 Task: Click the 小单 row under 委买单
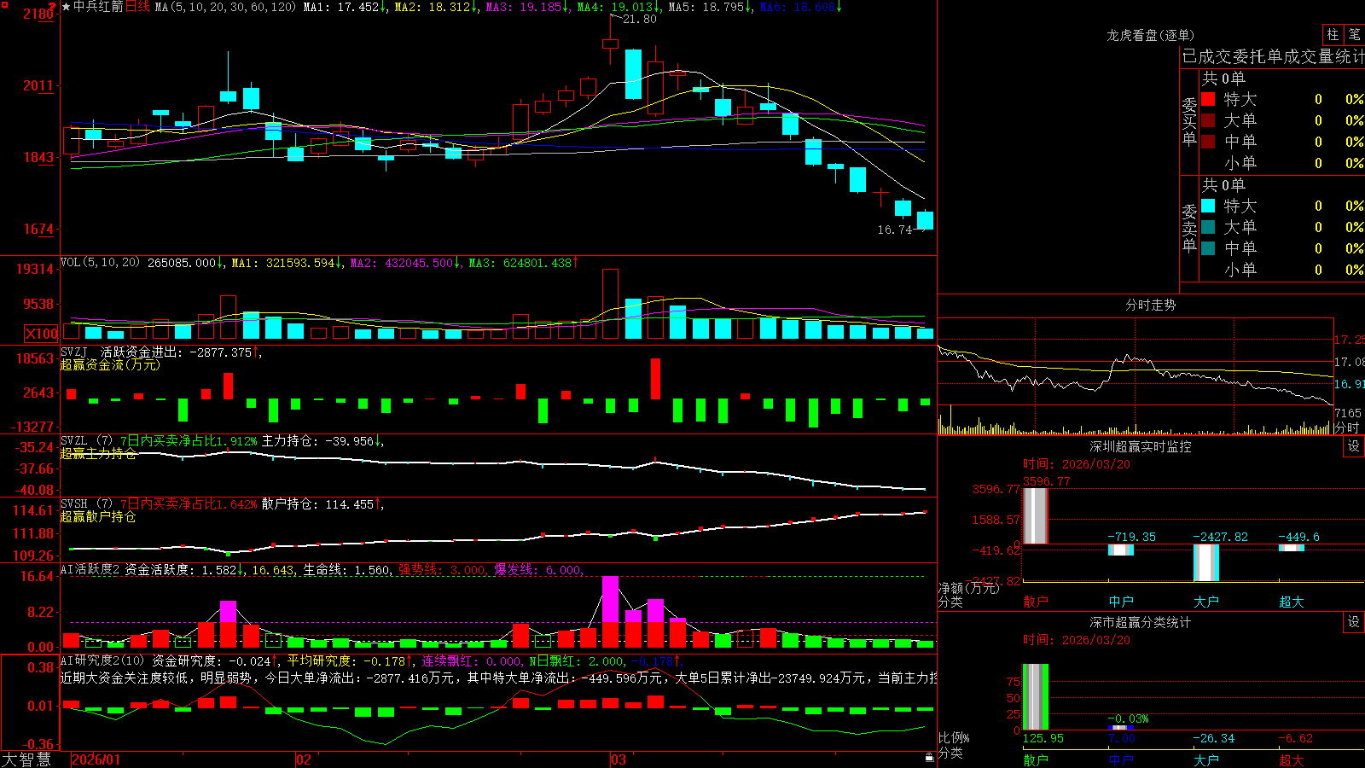coord(1282,163)
